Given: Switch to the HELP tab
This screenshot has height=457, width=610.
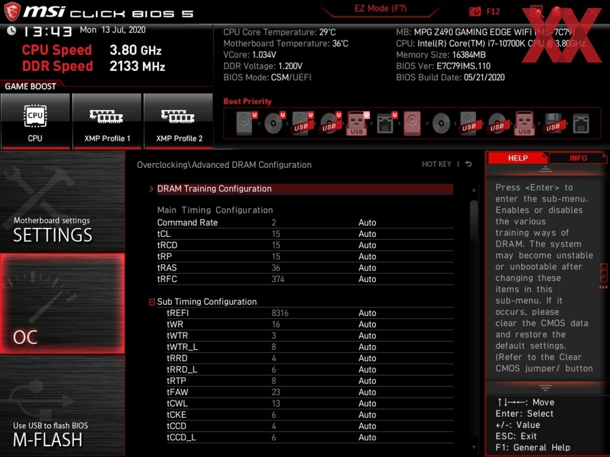Looking at the screenshot, I should coord(517,158).
